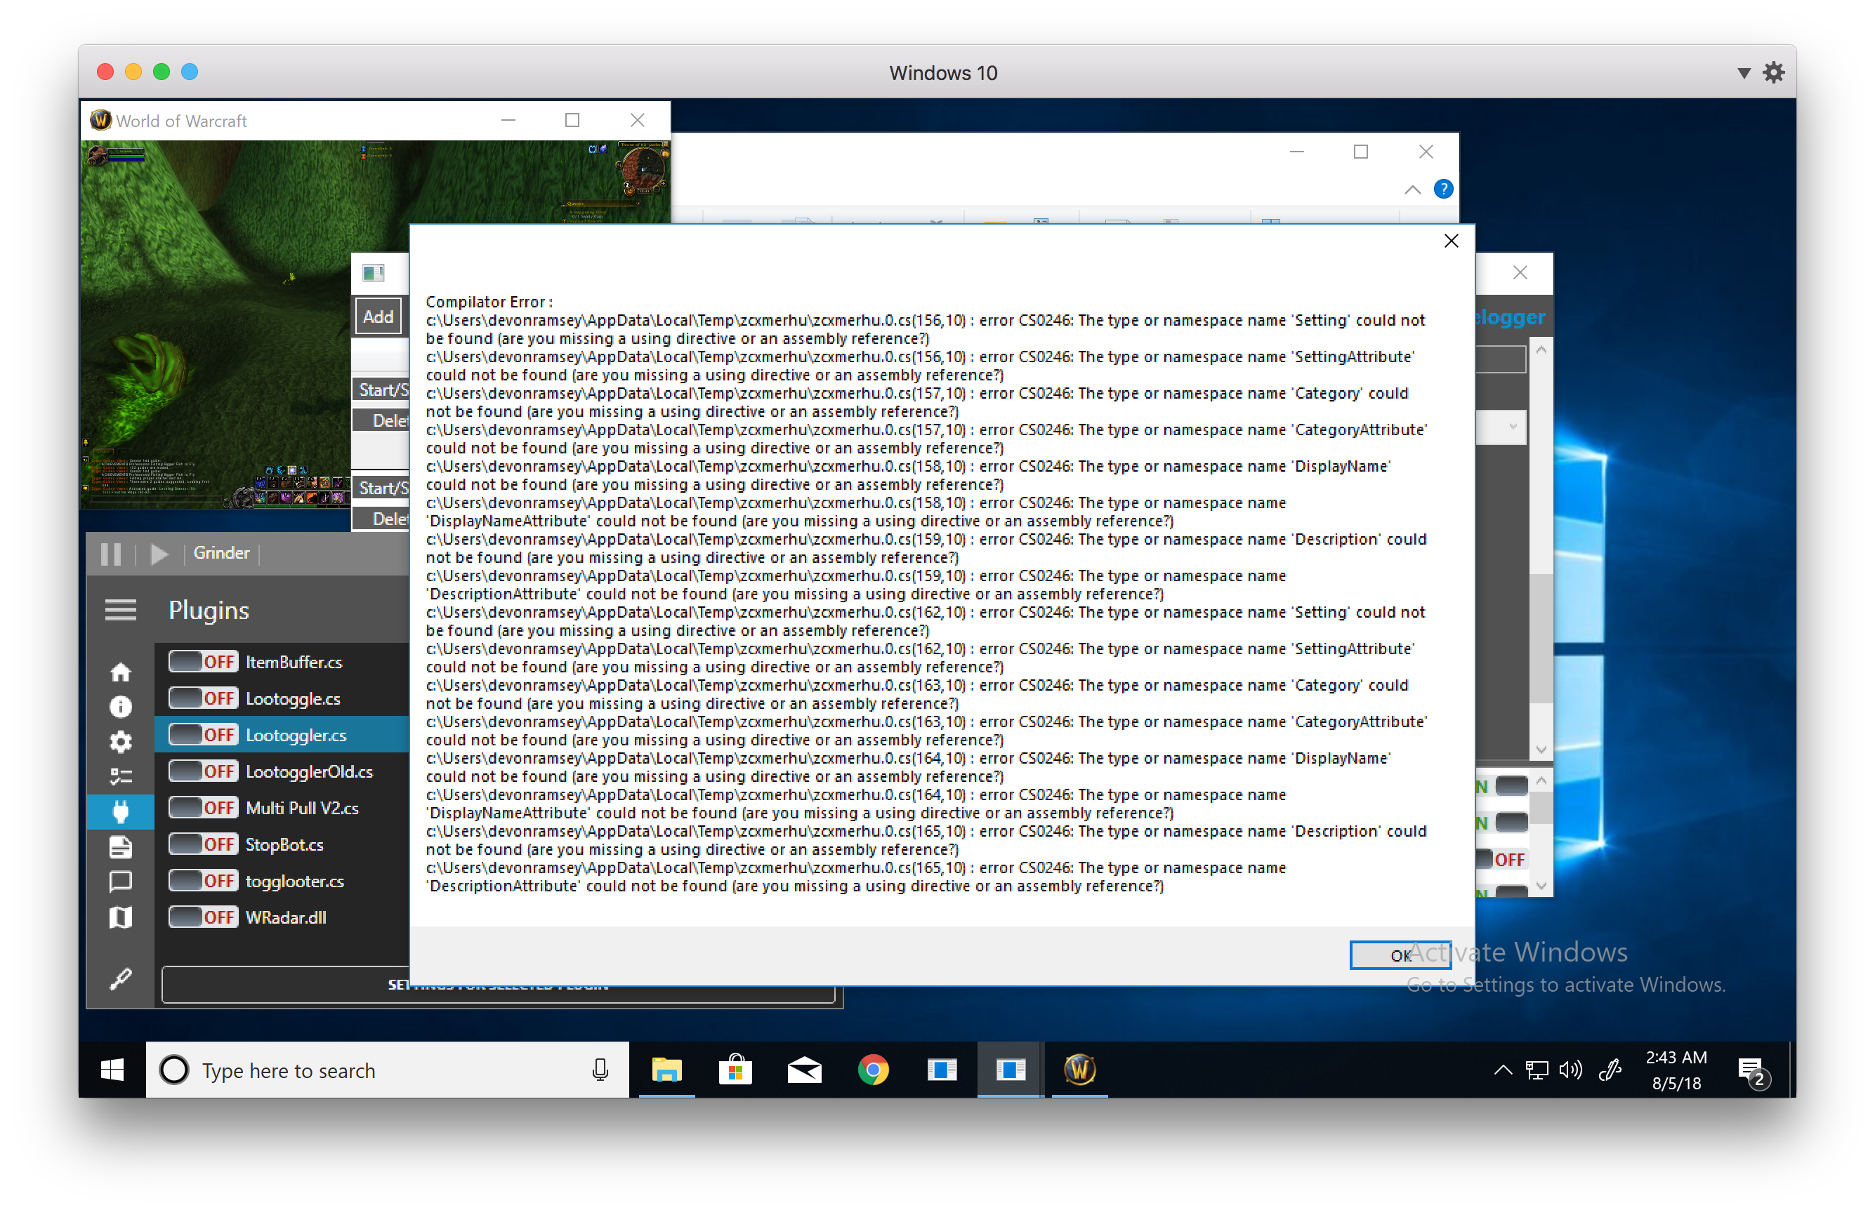The width and height of the screenshot is (1875, 1210).
Task: Enable togglooter.cs plugin switch
Action: [203, 882]
